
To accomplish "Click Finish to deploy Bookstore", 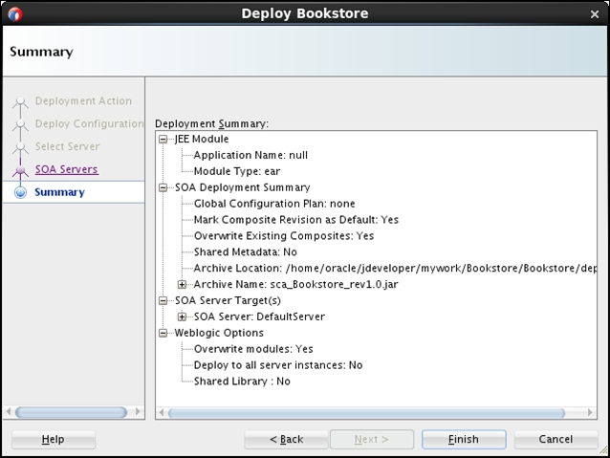I will [x=464, y=439].
